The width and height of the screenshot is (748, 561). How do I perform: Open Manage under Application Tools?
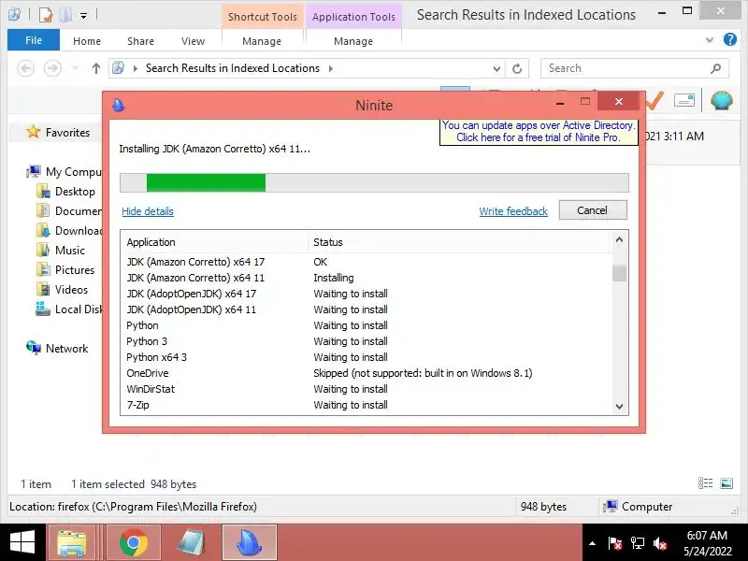coord(353,41)
